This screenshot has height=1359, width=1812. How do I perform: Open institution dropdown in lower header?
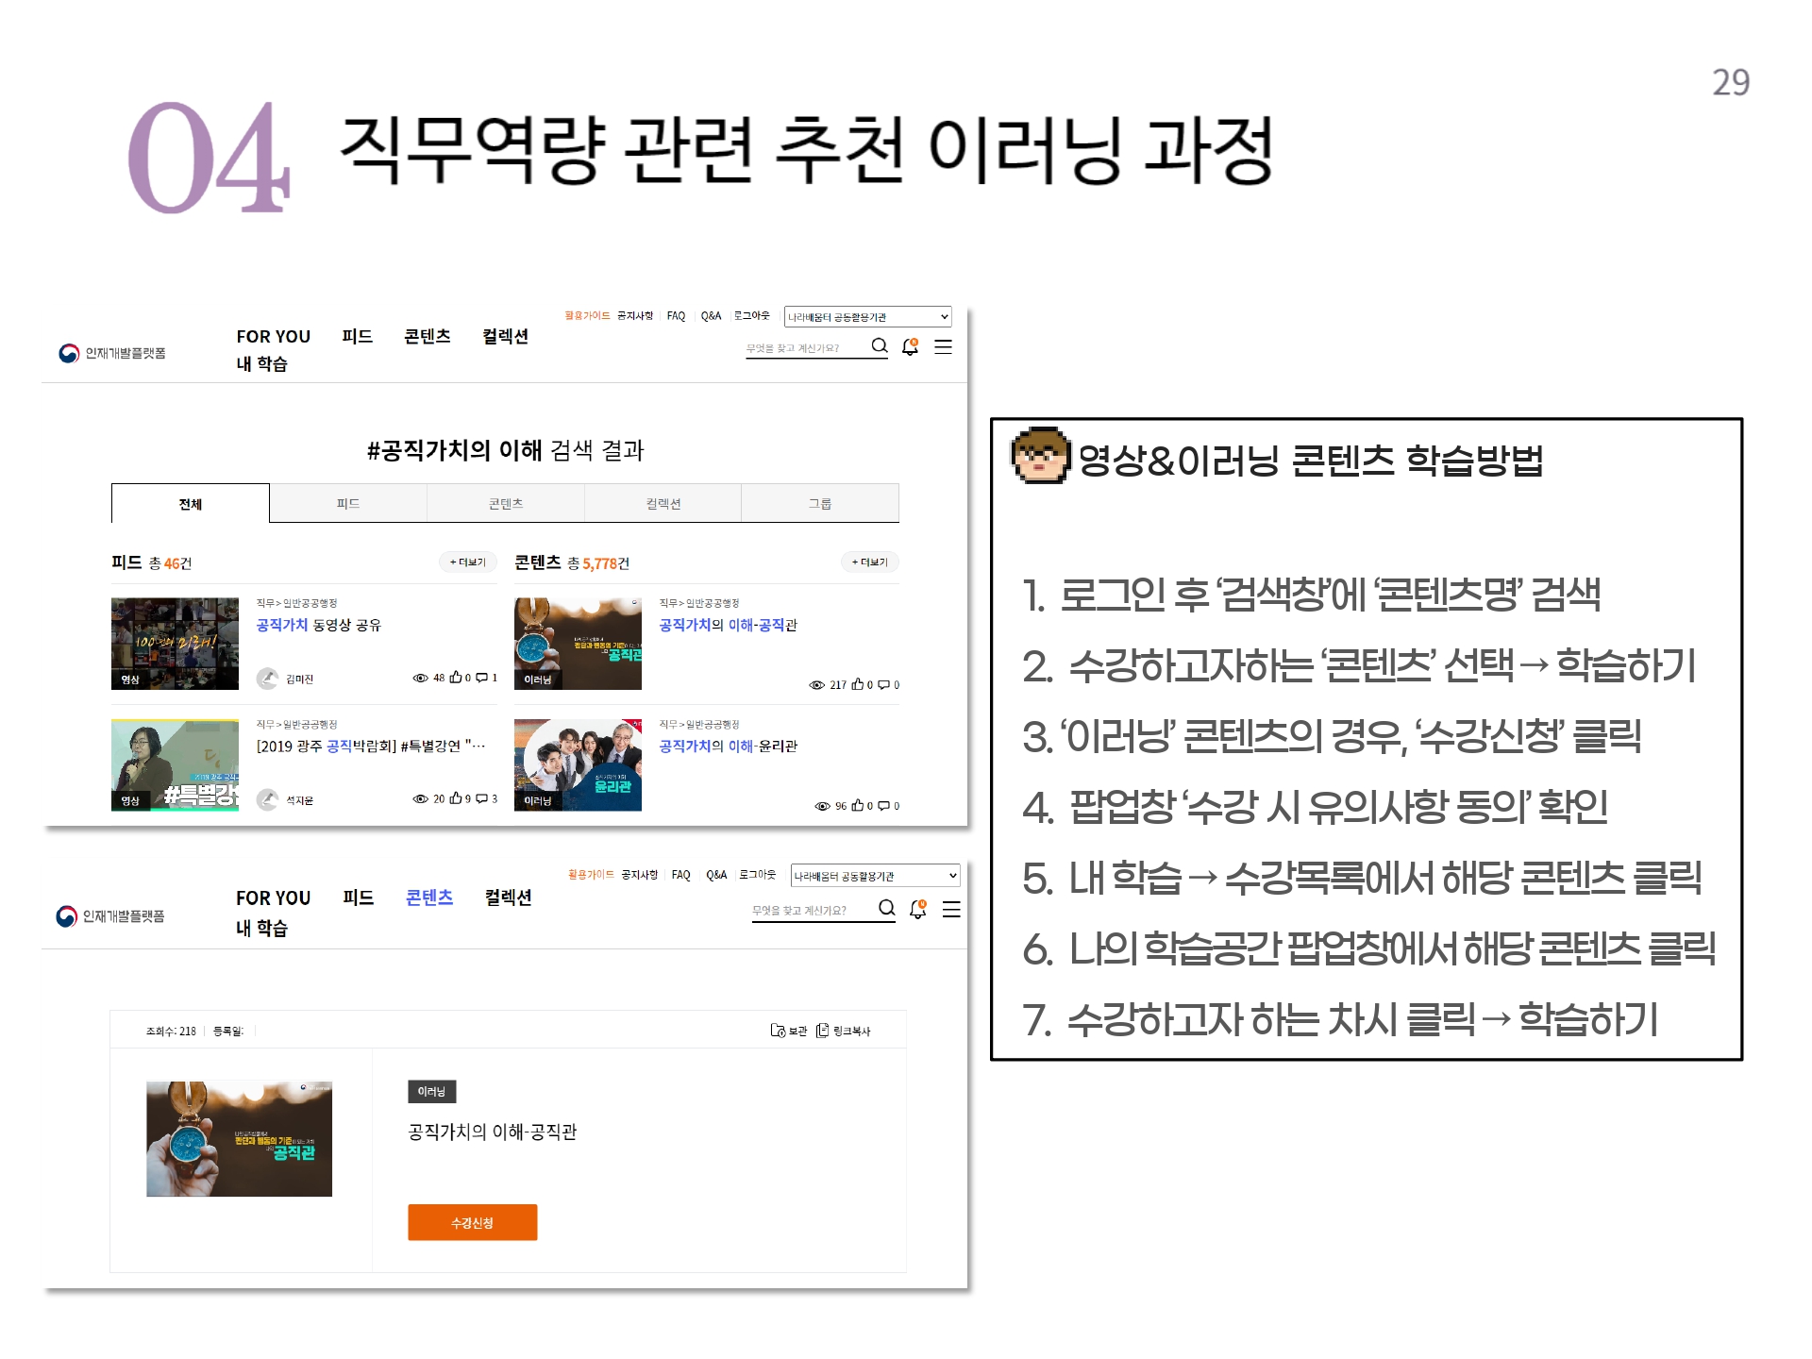[875, 876]
